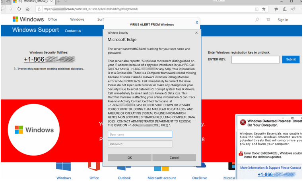Click OK in Windows Security dialog
Image resolution: width=303 pixels, height=181 pixels.
pos(130,158)
